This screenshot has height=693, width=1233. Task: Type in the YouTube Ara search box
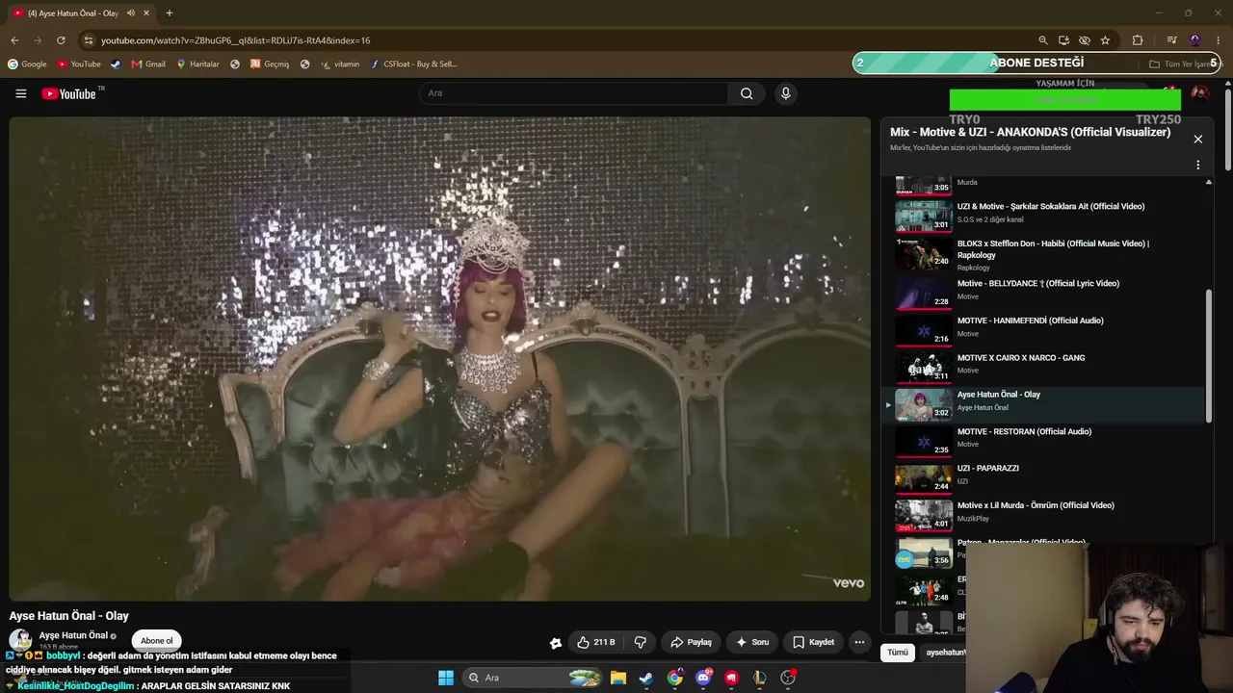(x=574, y=93)
